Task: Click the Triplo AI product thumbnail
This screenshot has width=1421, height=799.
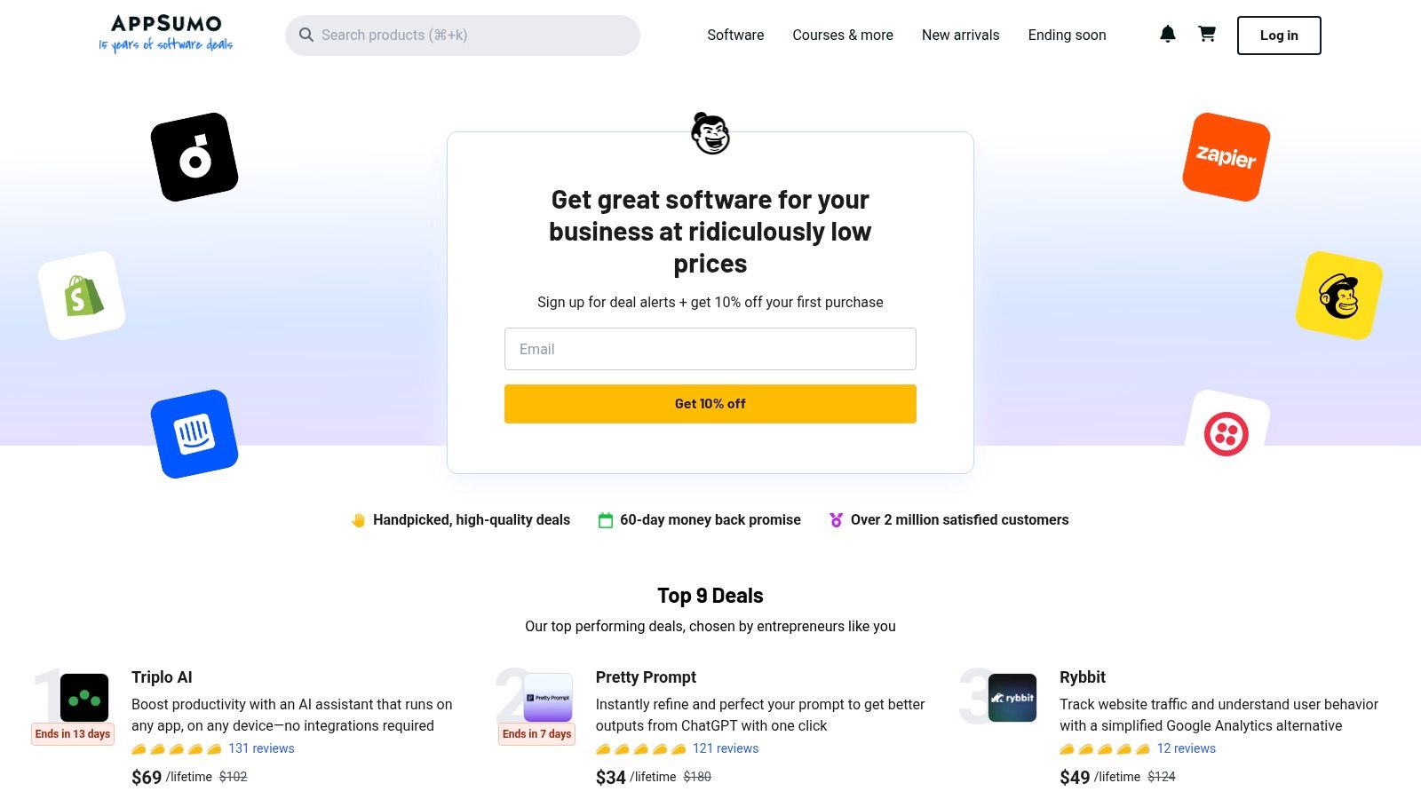Action: (x=84, y=698)
